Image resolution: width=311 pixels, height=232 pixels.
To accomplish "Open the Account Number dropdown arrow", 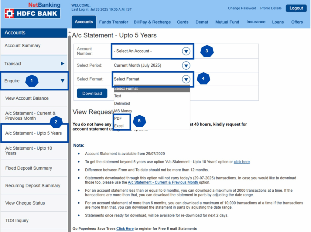I will point(186,51).
